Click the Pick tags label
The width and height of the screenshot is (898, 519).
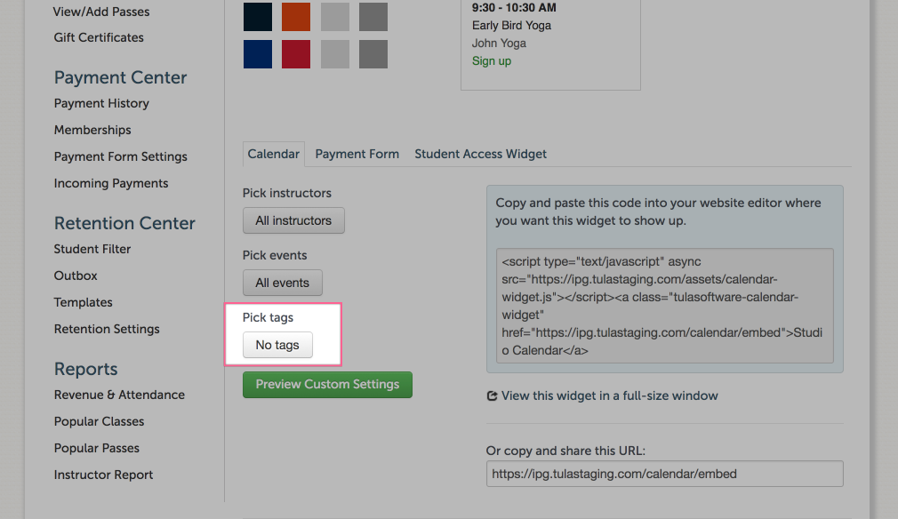tap(268, 317)
